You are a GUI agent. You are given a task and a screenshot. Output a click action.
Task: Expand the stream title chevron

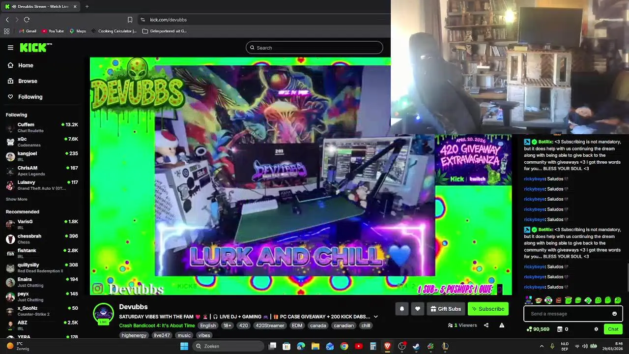tap(376, 317)
